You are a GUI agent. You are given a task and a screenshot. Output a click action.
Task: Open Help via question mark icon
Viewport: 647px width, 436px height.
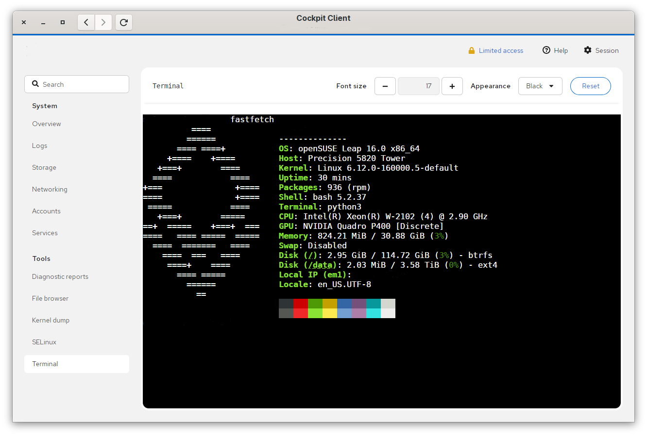(546, 50)
